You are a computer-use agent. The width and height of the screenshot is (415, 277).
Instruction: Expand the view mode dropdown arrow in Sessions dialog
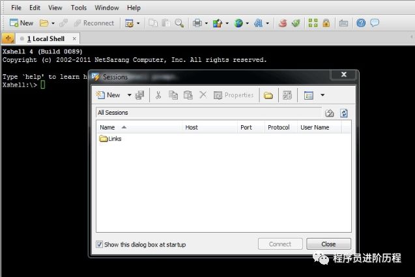[322, 95]
